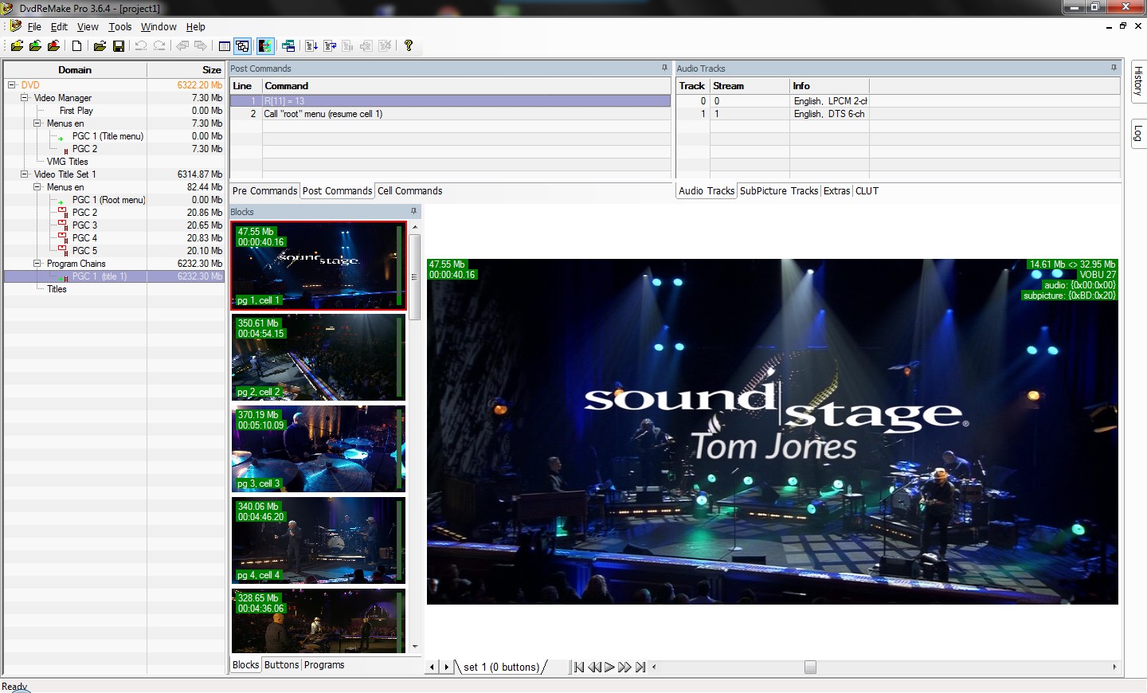Viewport: 1147px width, 693px height.
Task: Switch to Buttons tab
Action: point(281,665)
